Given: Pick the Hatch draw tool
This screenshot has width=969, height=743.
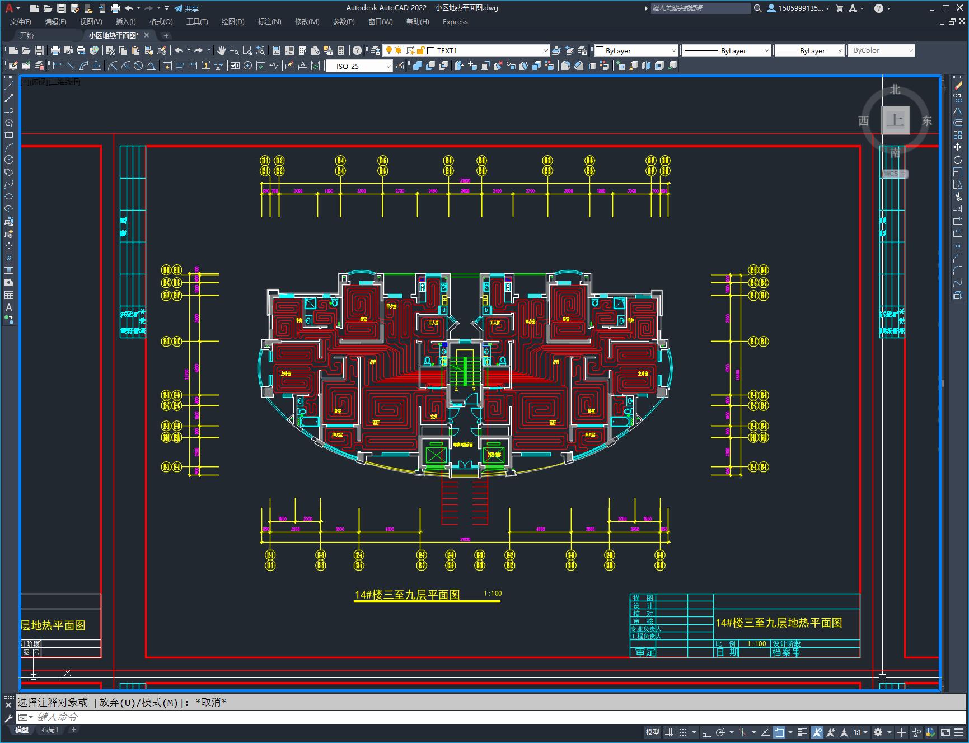Looking at the screenshot, I should coord(9,258).
